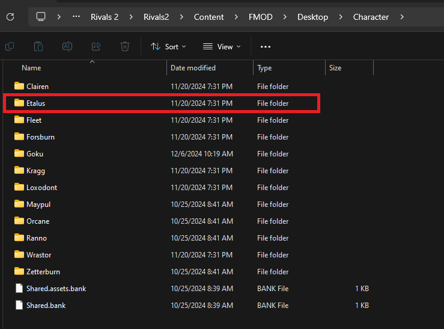Click the Forsburn folder name

(x=40, y=137)
